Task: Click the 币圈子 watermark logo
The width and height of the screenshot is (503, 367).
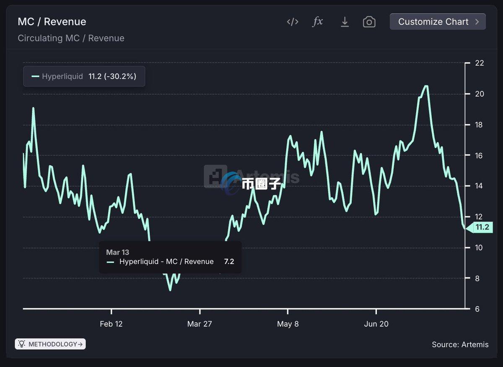Action: coord(251,183)
